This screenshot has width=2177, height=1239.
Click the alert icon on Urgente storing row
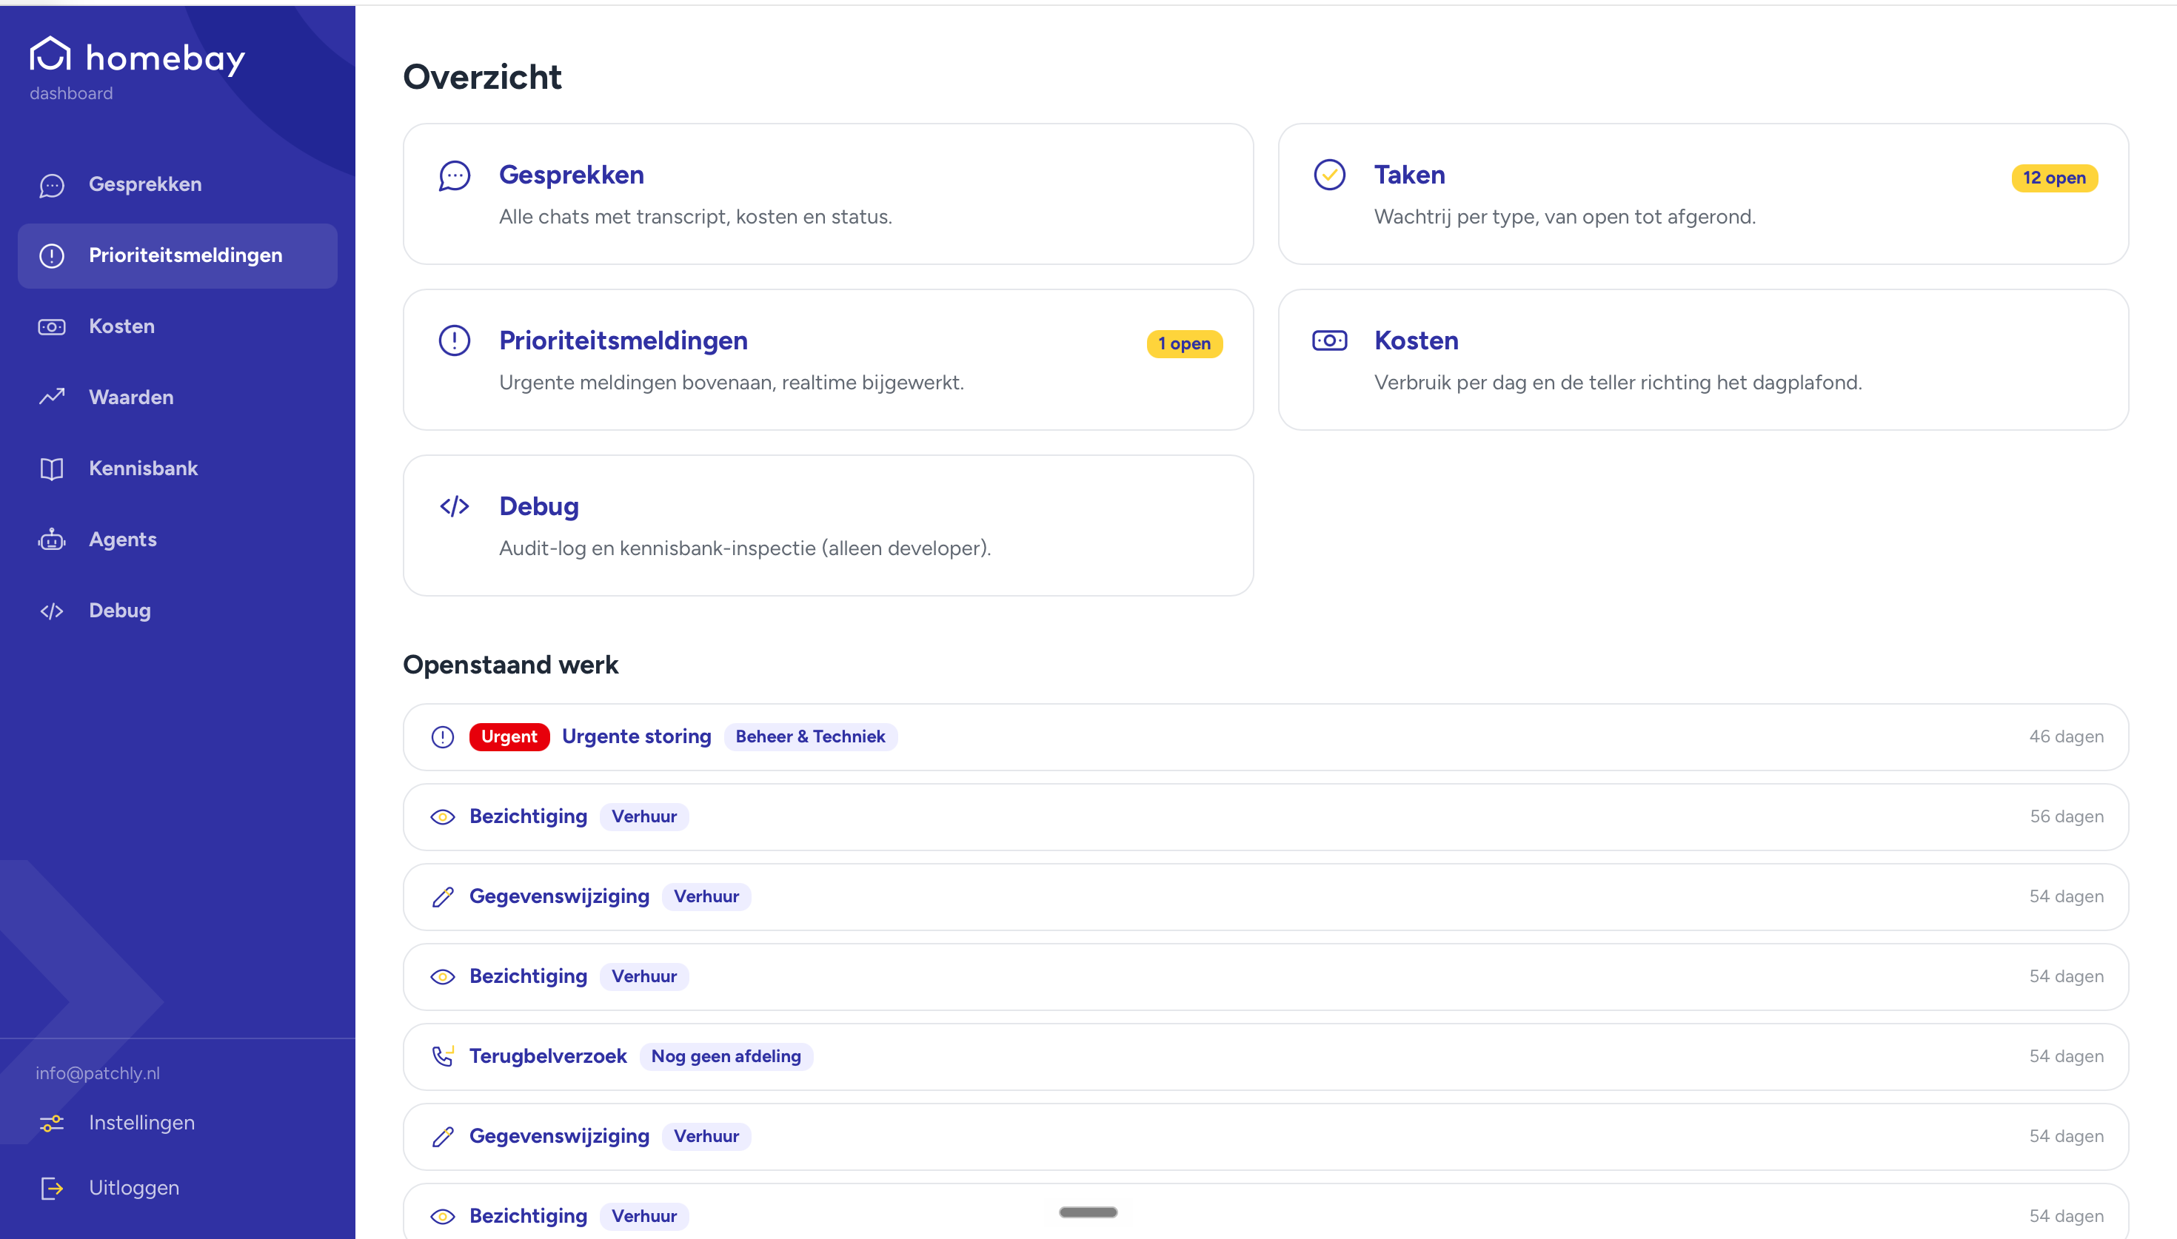point(443,737)
